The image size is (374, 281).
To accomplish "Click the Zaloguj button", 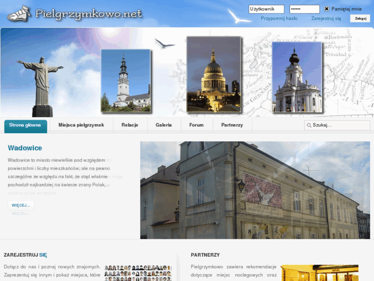I will [360, 19].
